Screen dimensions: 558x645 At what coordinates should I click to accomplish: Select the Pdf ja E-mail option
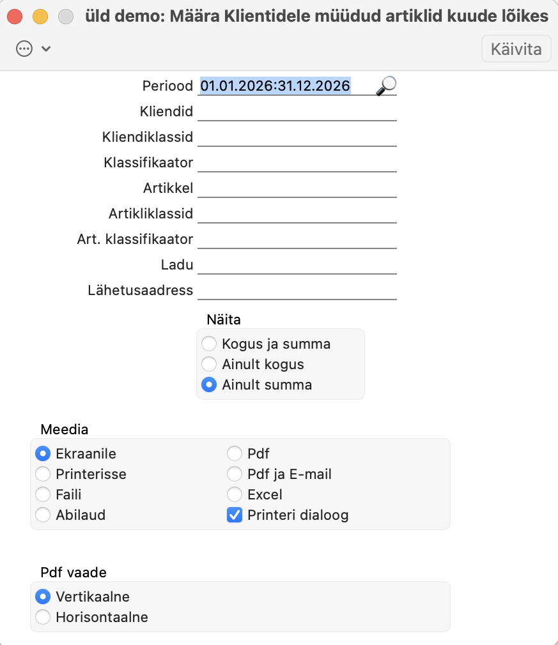[235, 474]
